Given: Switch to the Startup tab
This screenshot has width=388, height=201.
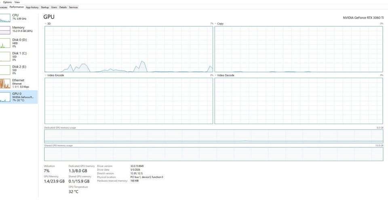Looking at the screenshot, I should (45, 7).
